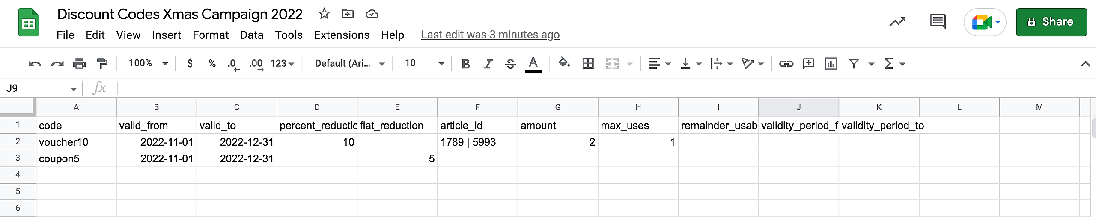Click the formula bar input
This screenshot has height=217, width=1096.
(x=599, y=88)
